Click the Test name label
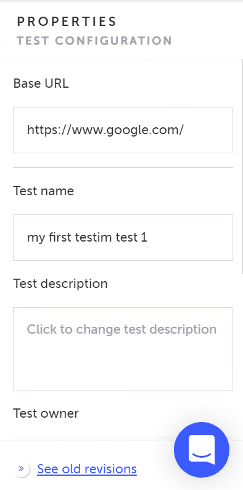The width and height of the screenshot is (243, 490). point(44,191)
